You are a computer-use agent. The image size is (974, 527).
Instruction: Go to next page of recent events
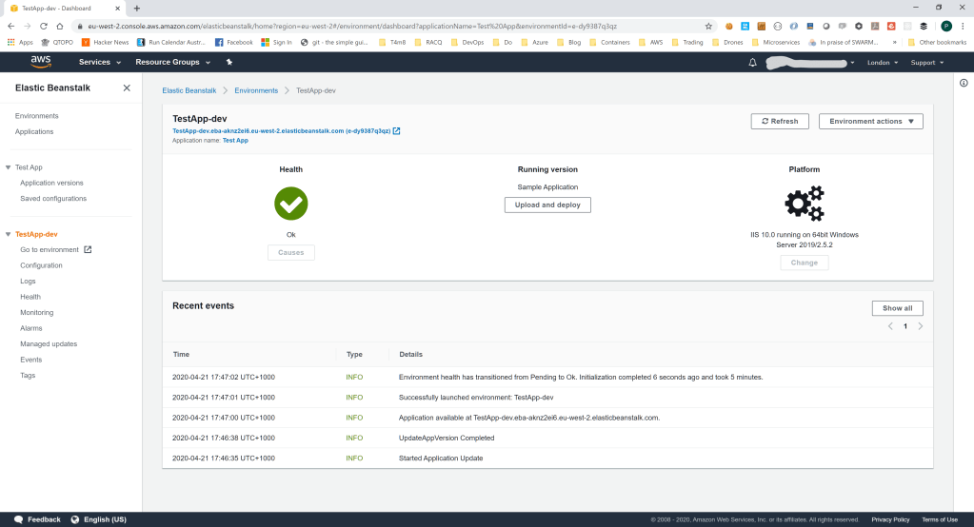pos(921,326)
